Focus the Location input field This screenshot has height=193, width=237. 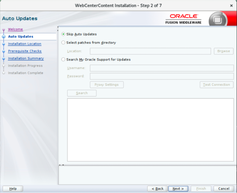pyautogui.click(x=151, y=51)
